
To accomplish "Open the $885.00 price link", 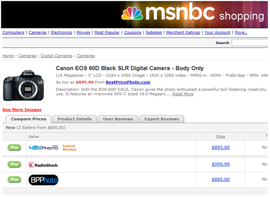I will point(221,179).
